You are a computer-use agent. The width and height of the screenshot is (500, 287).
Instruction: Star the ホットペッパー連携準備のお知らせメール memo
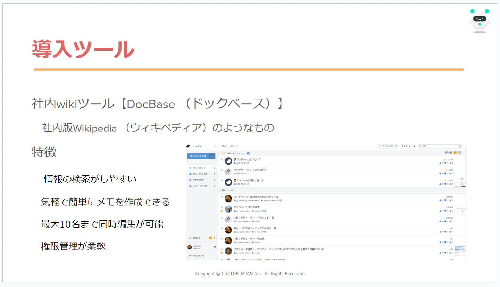(x=222, y=197)
